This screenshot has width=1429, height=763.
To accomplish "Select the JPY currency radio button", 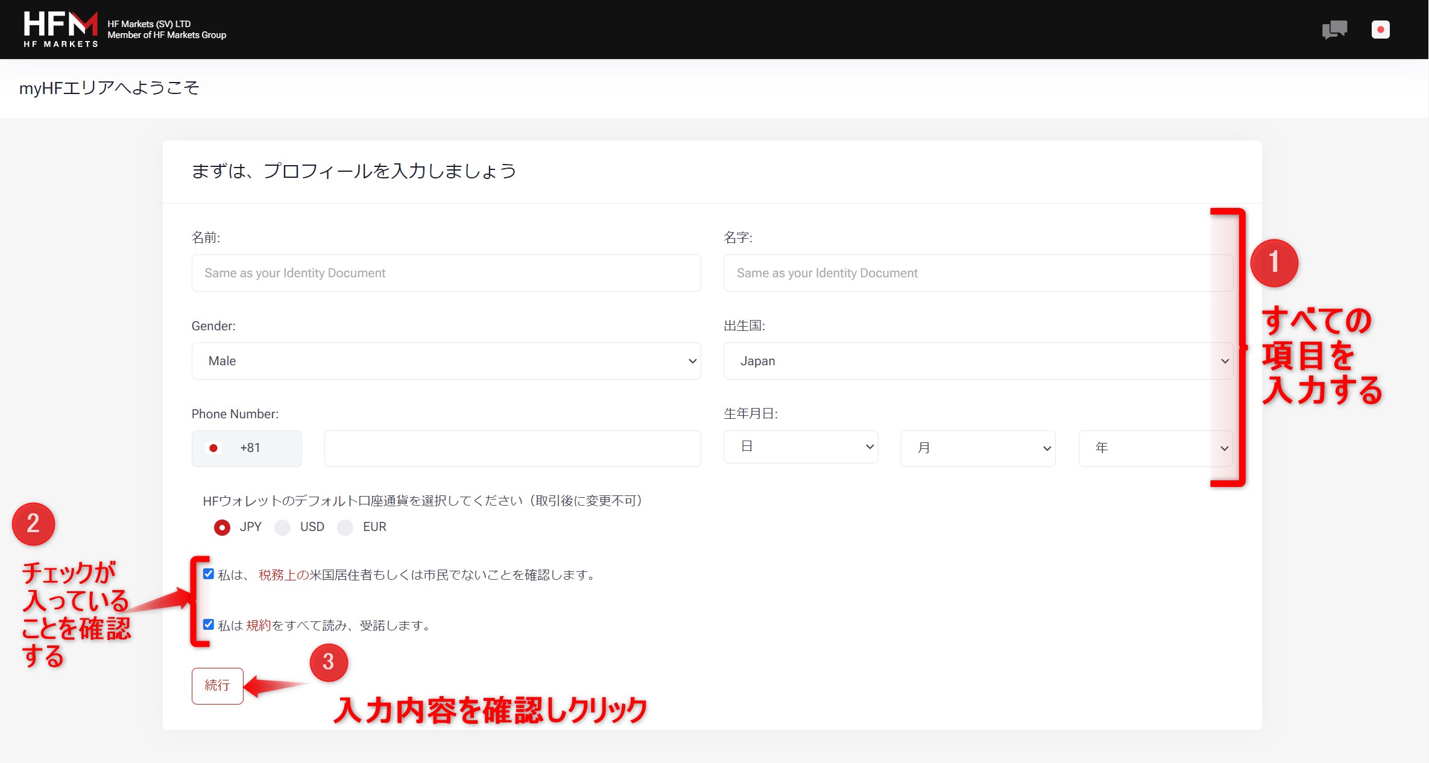I will [x=222, y=527].
